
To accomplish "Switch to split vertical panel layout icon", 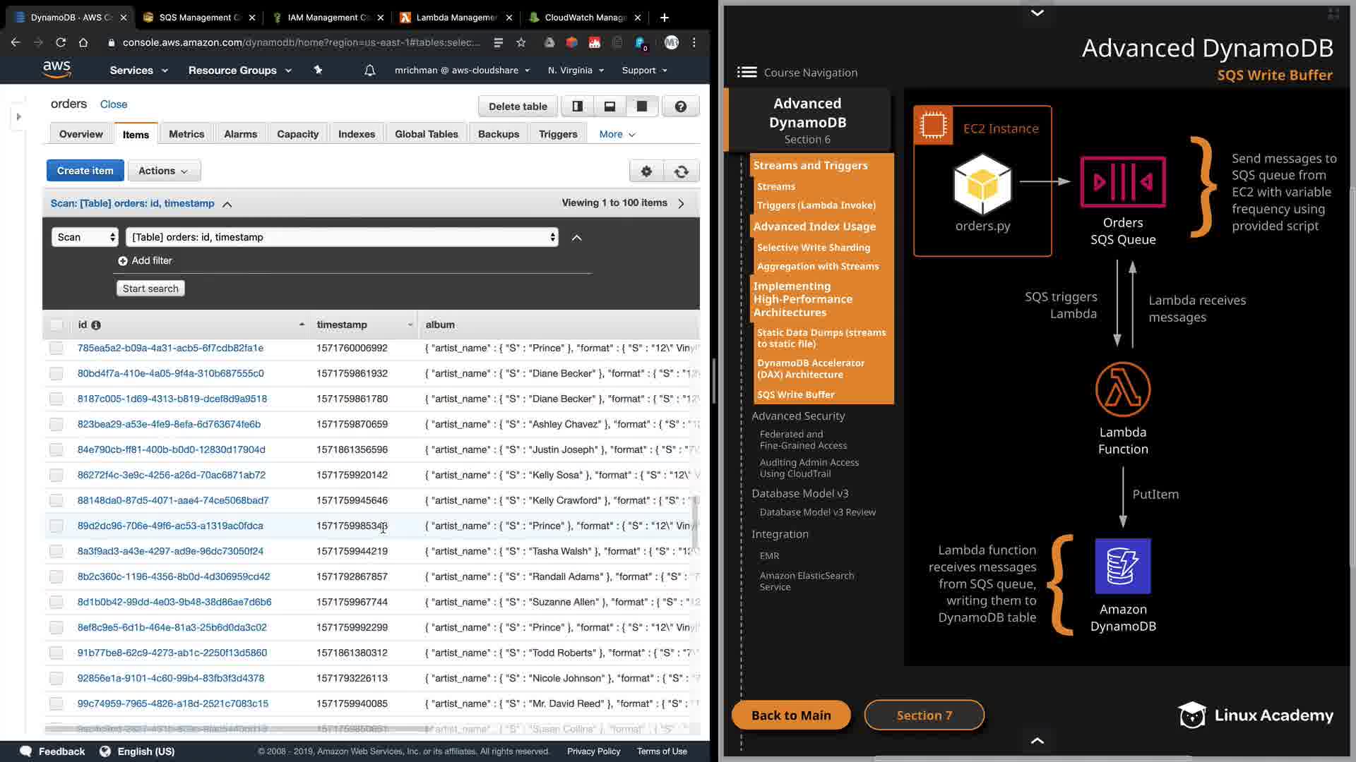I will (577, 107).
